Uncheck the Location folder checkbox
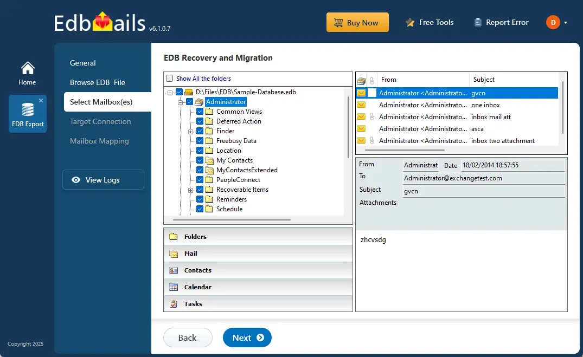The height and width of the screenshot is (357, 583). (200, 151)
